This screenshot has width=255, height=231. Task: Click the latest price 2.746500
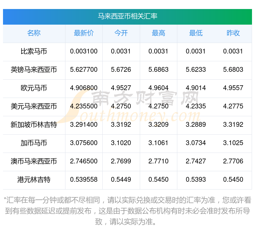pyautogui.click(x=84, y=161)
